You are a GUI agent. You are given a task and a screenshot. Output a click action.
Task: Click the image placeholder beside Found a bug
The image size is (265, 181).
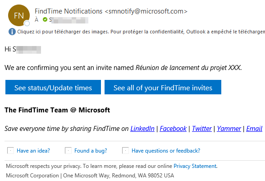tap(68, 150)
